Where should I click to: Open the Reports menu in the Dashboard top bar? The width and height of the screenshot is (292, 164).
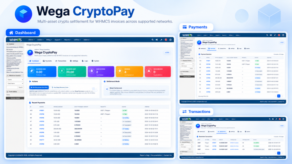pos(68,40)
